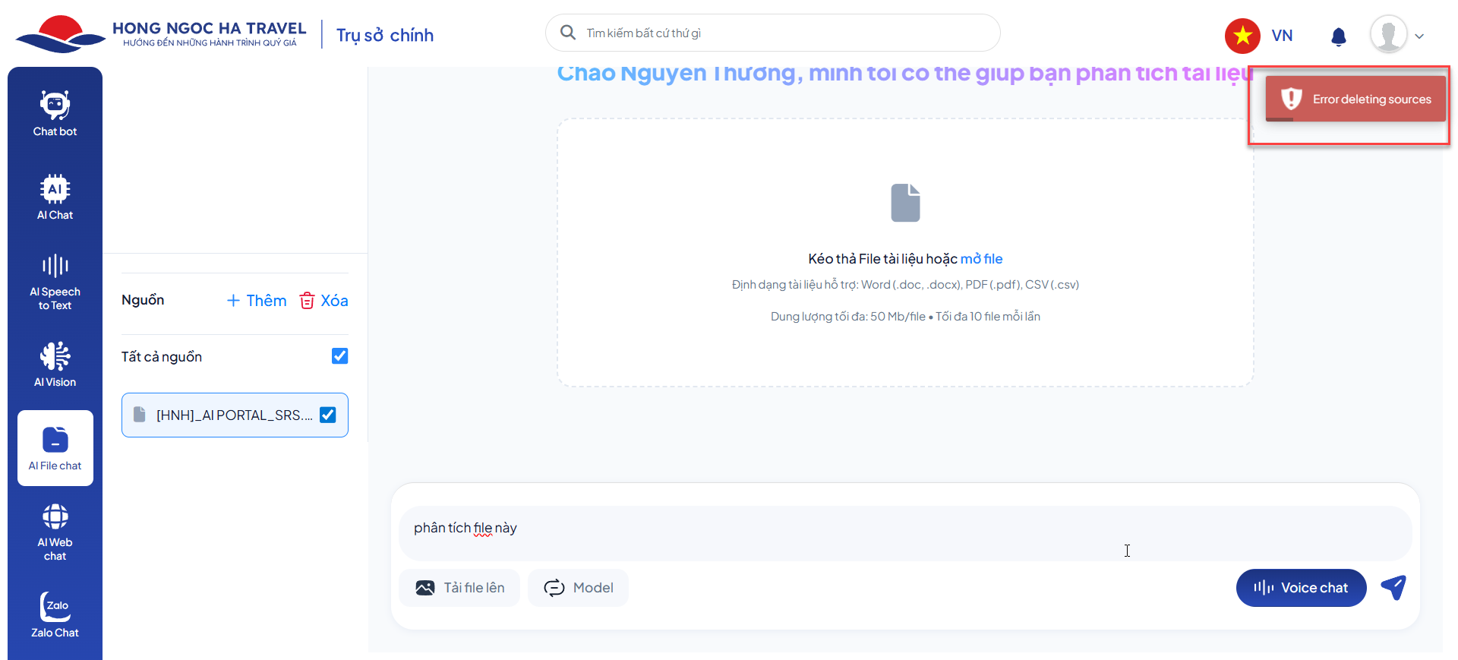The image size is (1458, 660).
Task: Open the Chat bot sidebar item
Action: (x=55, y=114)
